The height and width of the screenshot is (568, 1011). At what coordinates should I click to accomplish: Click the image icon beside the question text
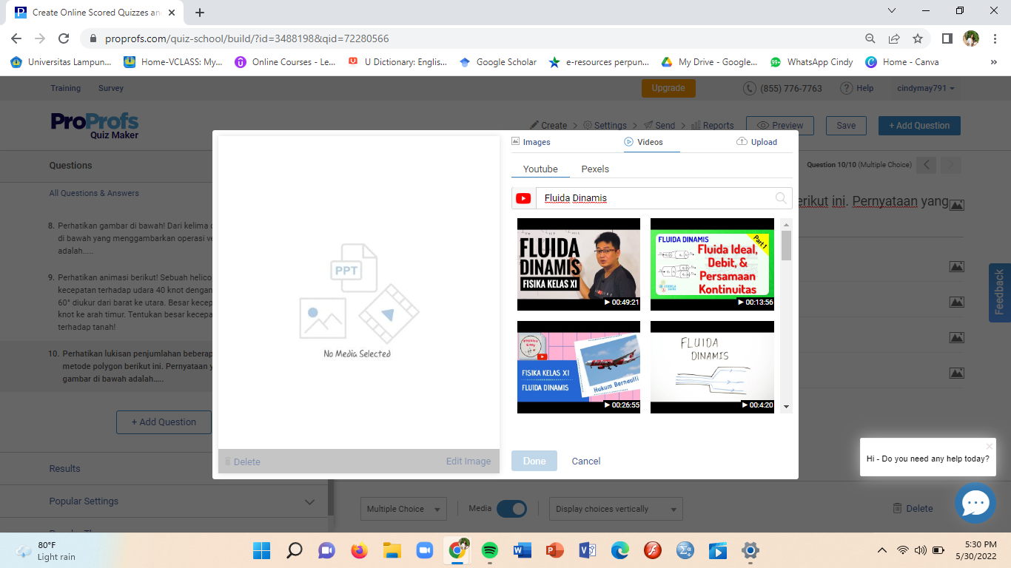[956, 205]
